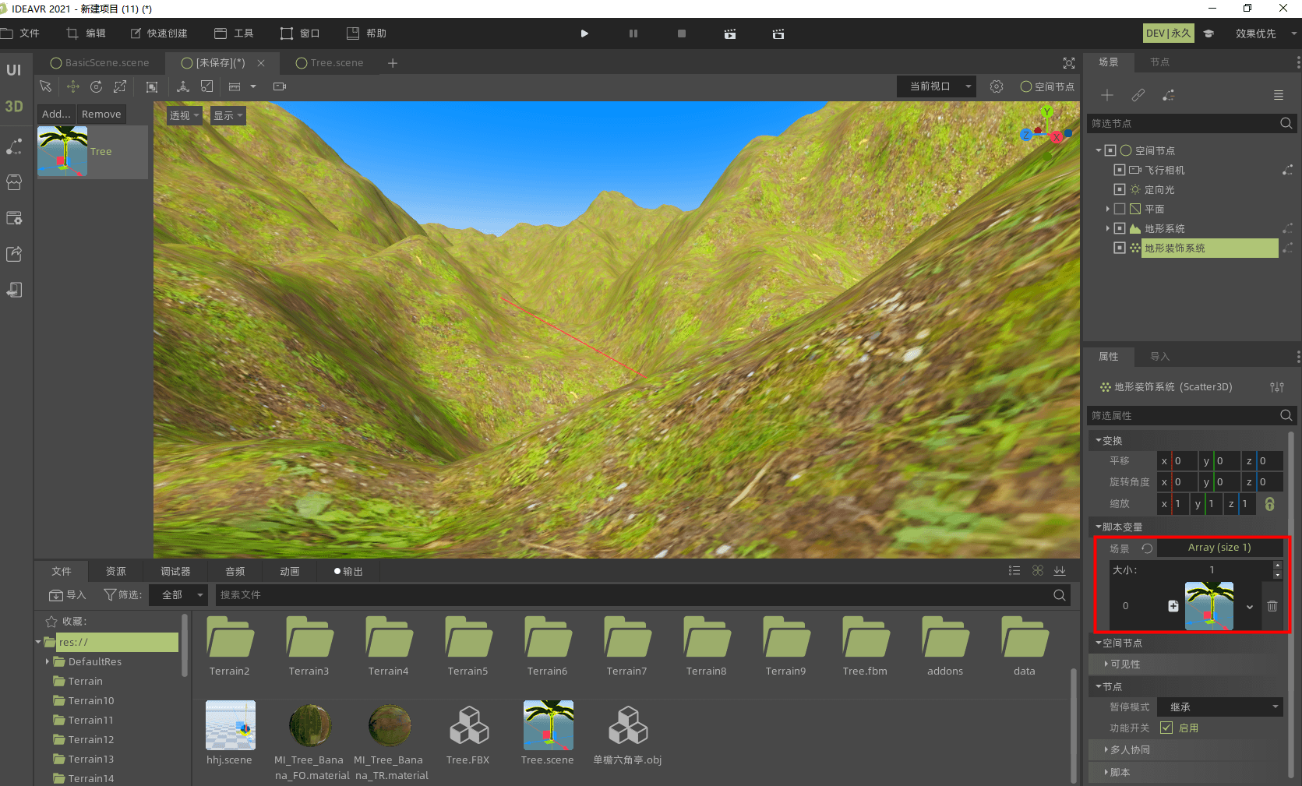Switch to UI workspace mode
1302x786 pixels.
click(14, 70)
